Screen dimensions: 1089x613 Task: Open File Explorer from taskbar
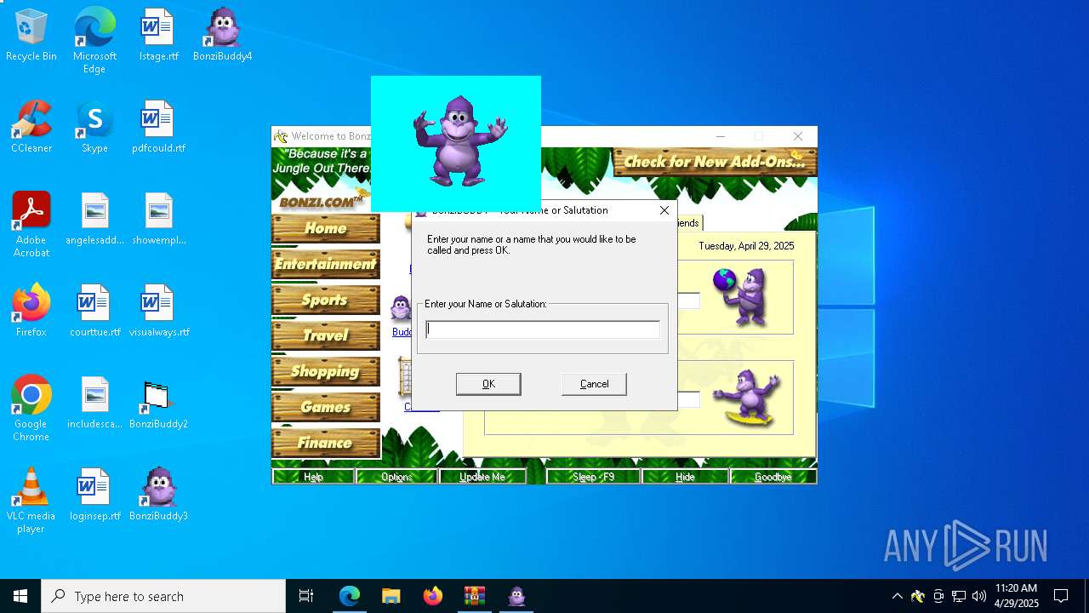coord(391,596)
